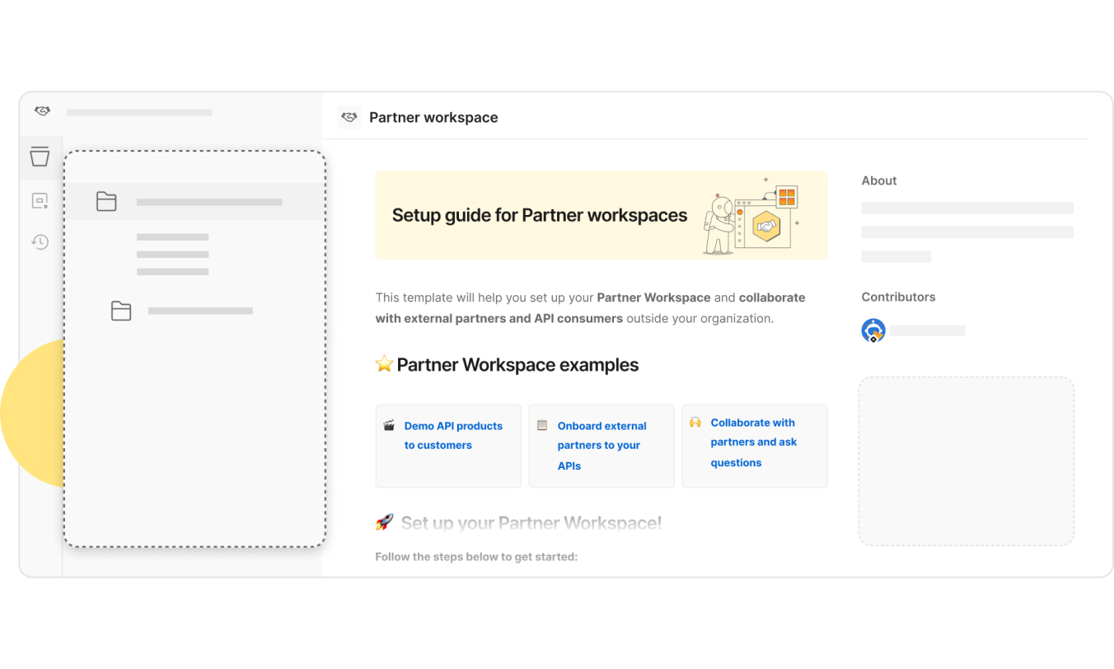The height and width of the screenshot is (669, 1114).
Task: Select the Mock servers icon in the sidebar
Action: 40,201
